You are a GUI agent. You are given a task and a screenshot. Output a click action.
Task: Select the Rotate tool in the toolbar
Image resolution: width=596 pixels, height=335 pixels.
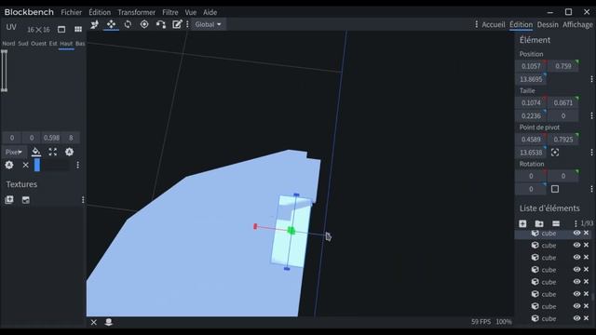tap(128, 24)
